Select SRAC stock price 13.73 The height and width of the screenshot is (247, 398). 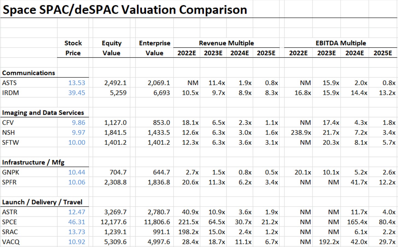(77, 232)
